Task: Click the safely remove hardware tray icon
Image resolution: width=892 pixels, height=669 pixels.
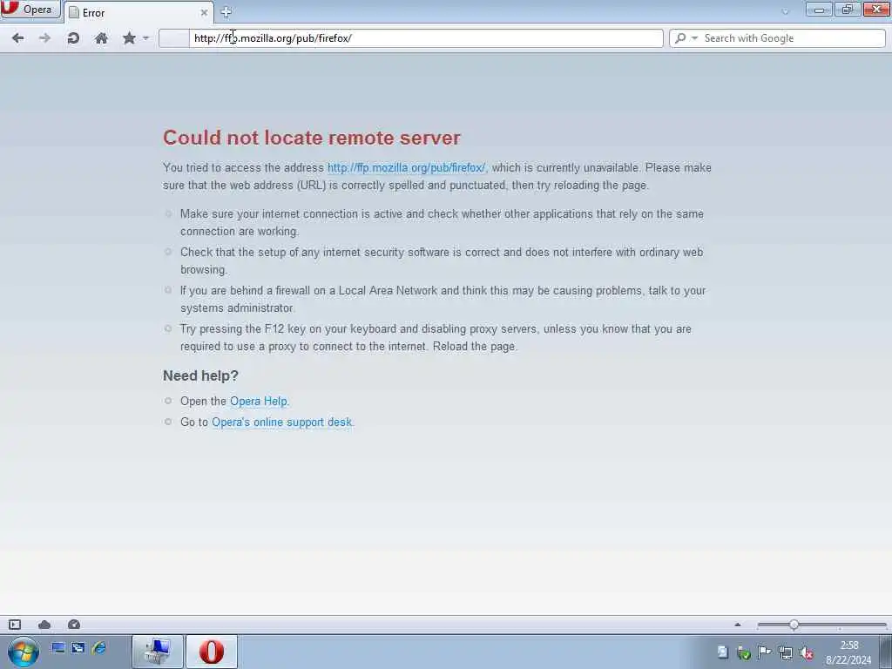Action: (744, 653)
